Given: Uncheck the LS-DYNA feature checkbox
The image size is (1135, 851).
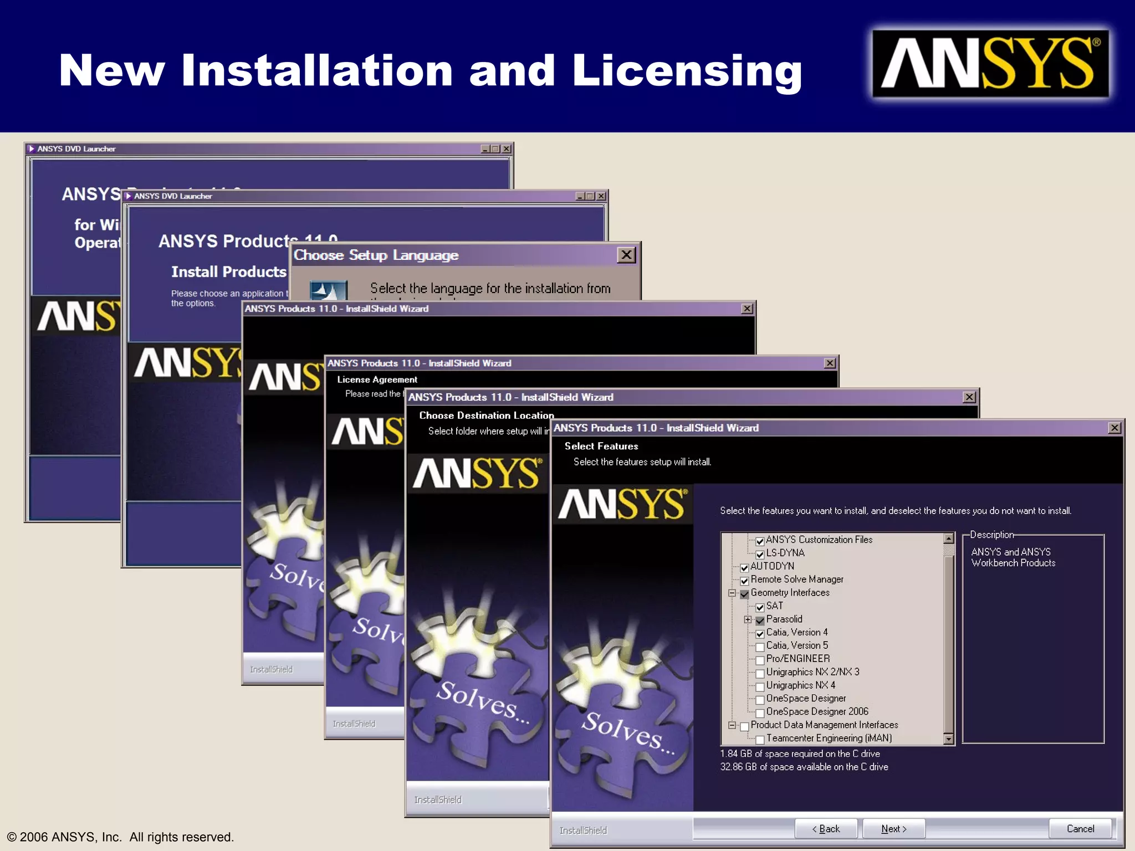Looking at the screenshot, I should 760,554.
